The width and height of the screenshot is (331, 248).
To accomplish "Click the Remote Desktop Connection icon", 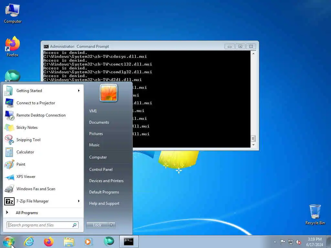I will pos(9,115).
